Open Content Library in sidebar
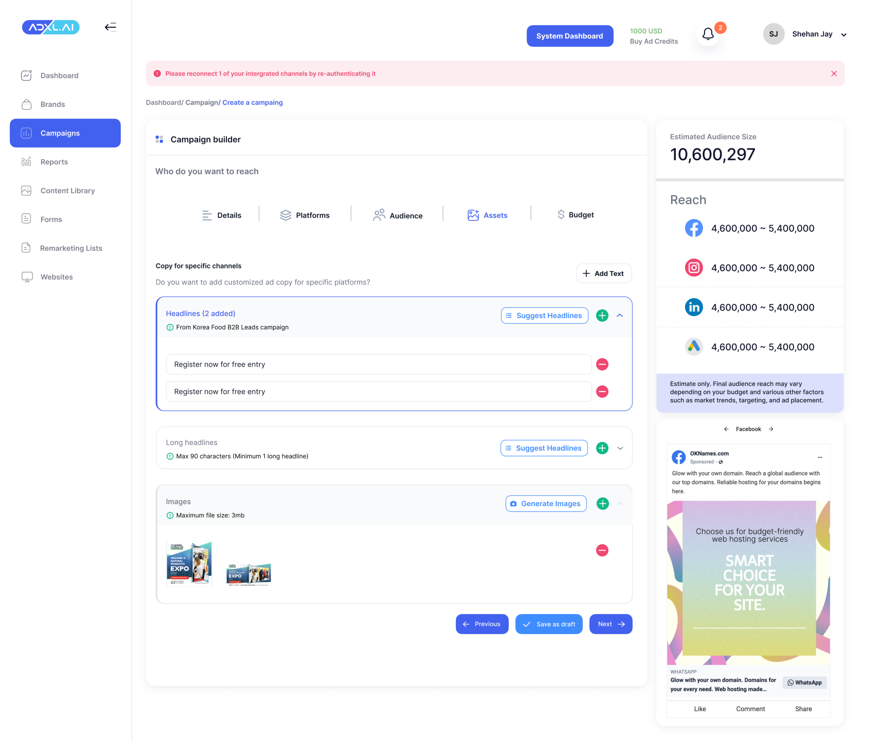The image size is (888, 742). pos(67,191)
